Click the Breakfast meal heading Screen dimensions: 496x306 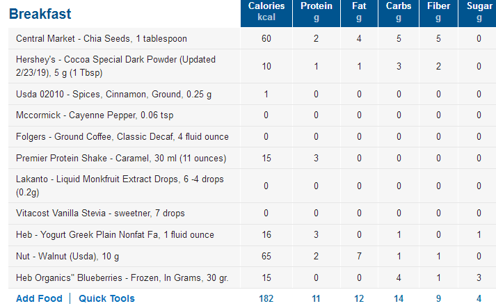(x=40, y=14)
